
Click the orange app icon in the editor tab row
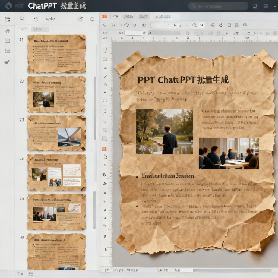105,17
